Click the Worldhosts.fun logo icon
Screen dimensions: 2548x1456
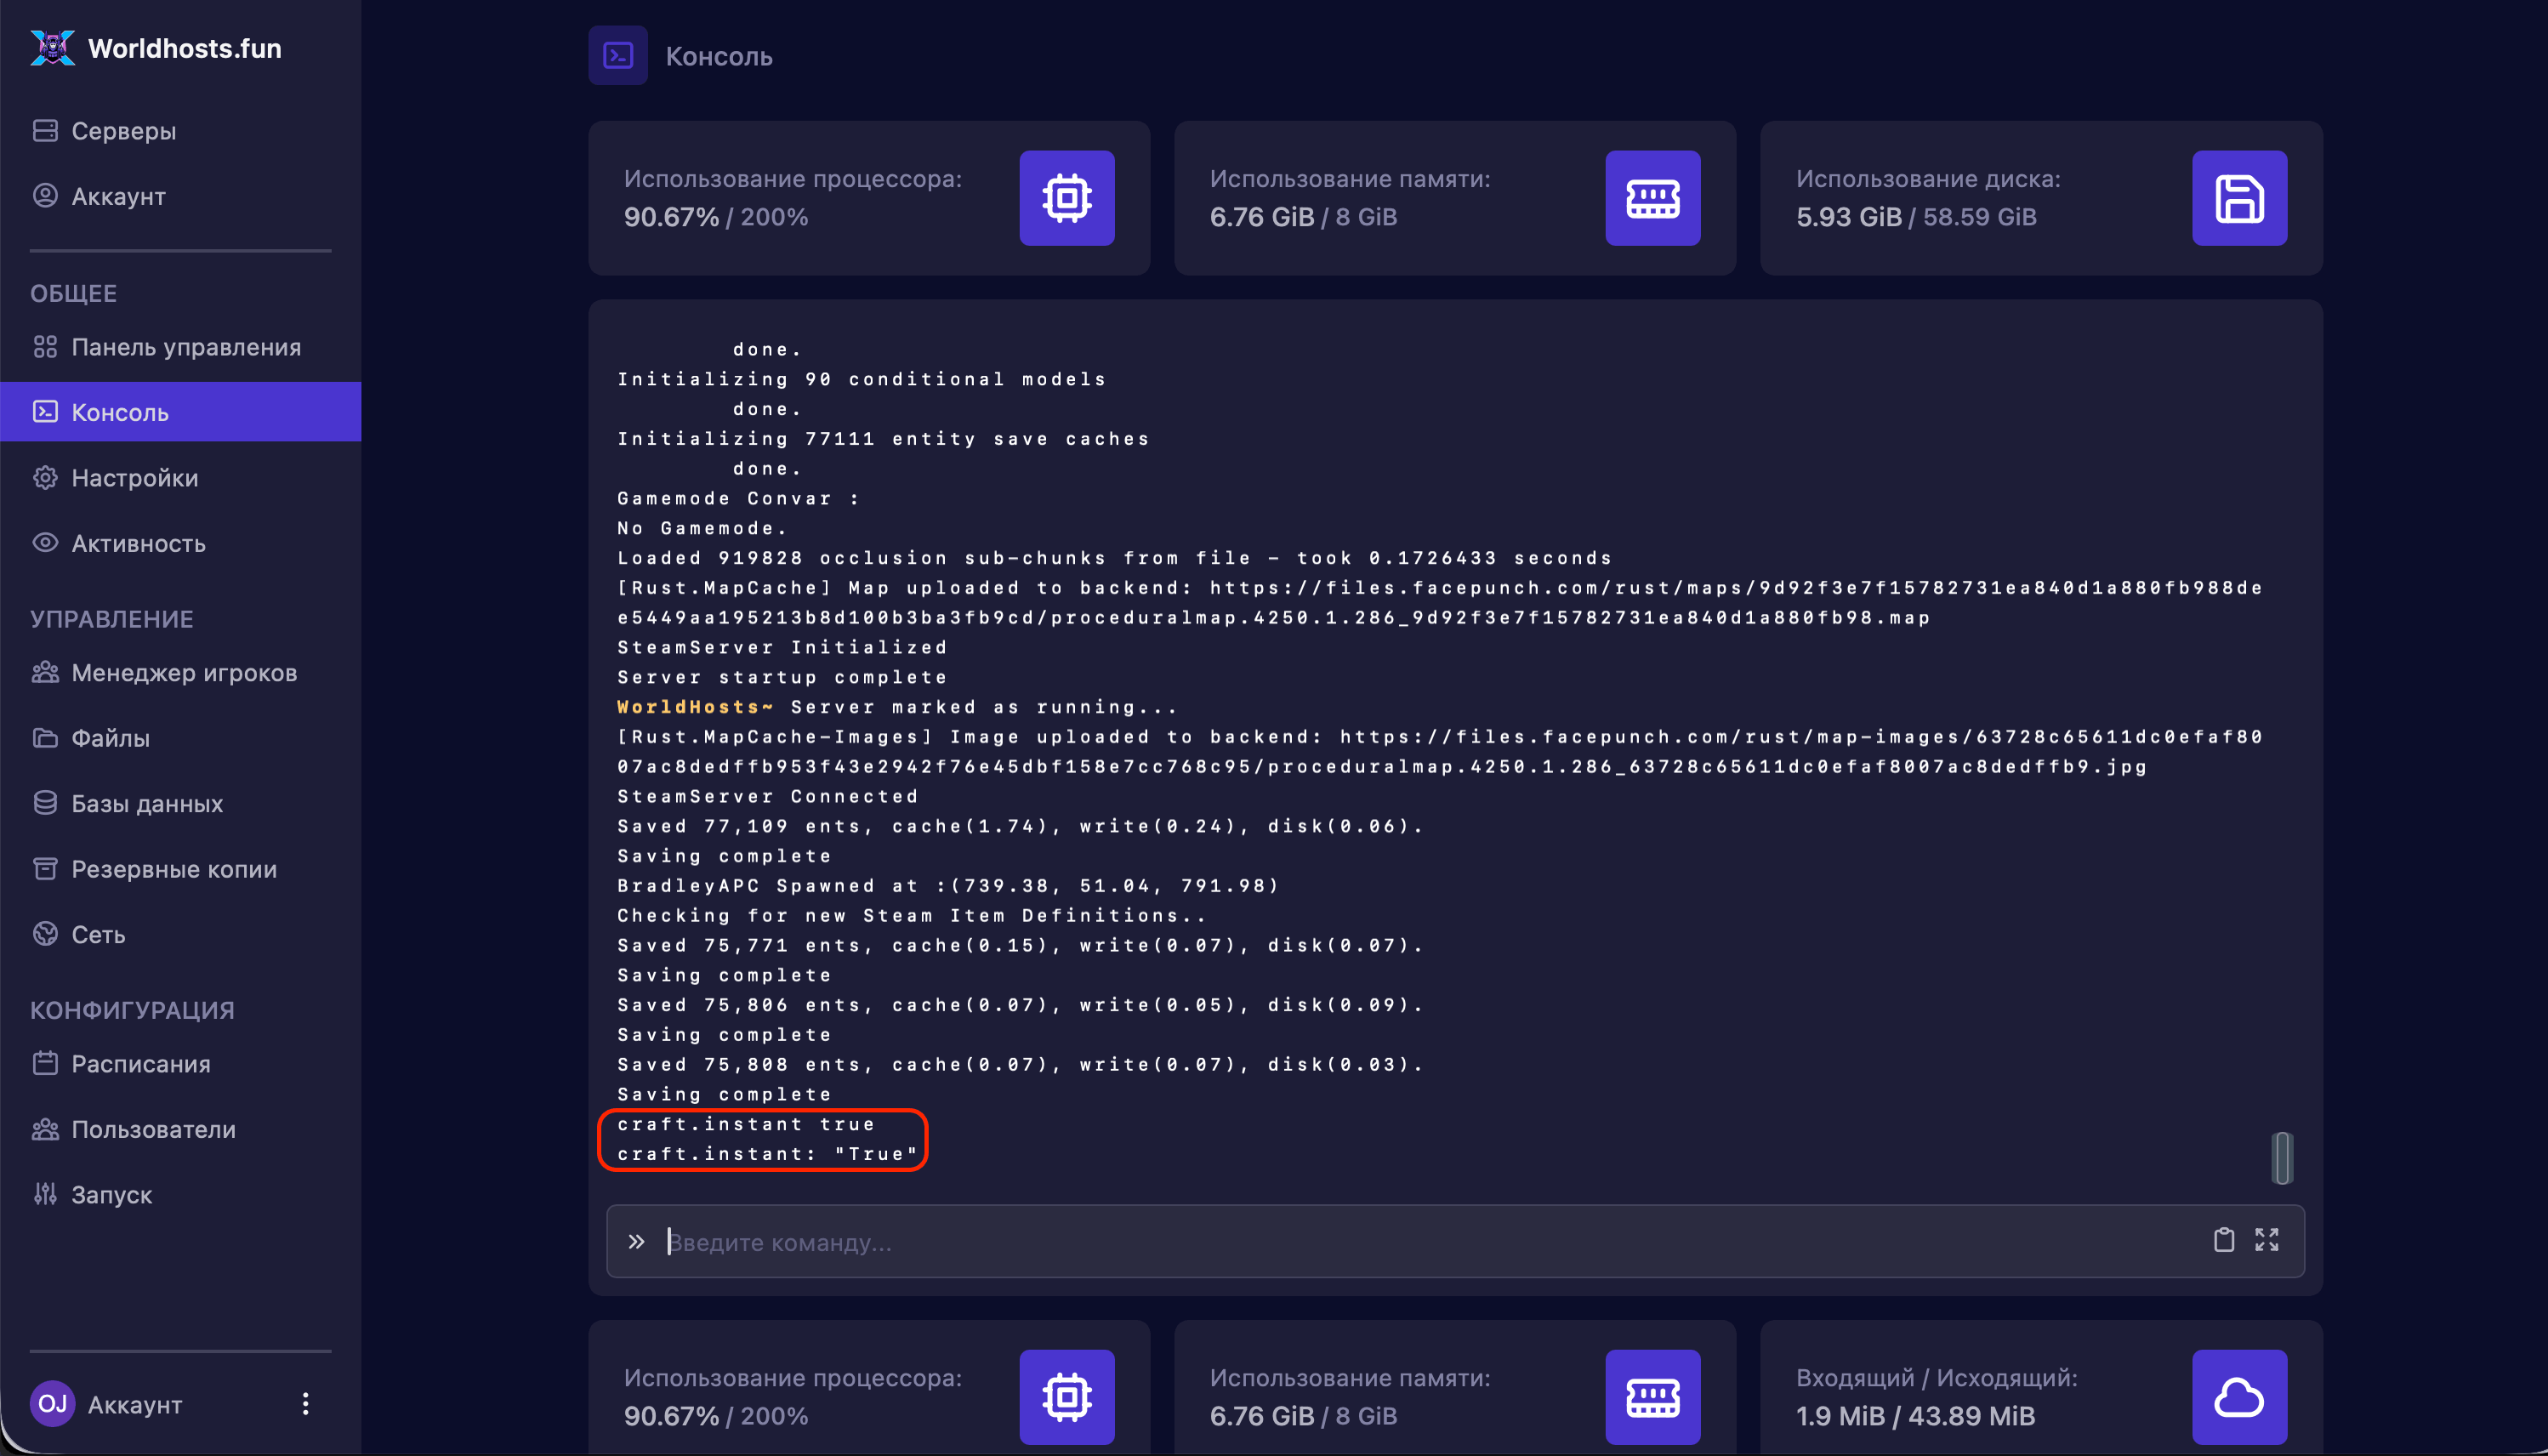pos(52,48)
